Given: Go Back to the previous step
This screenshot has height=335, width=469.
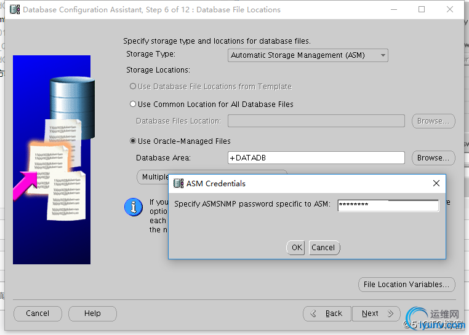Looking at the screenshot, I should [x=327, y=313].
